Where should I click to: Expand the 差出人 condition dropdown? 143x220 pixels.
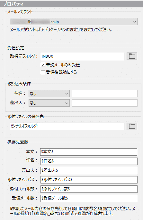(x=49, y=103)
